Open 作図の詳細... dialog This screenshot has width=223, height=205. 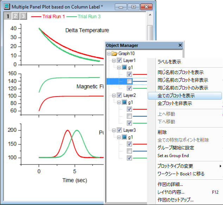[x=185, y=184]
